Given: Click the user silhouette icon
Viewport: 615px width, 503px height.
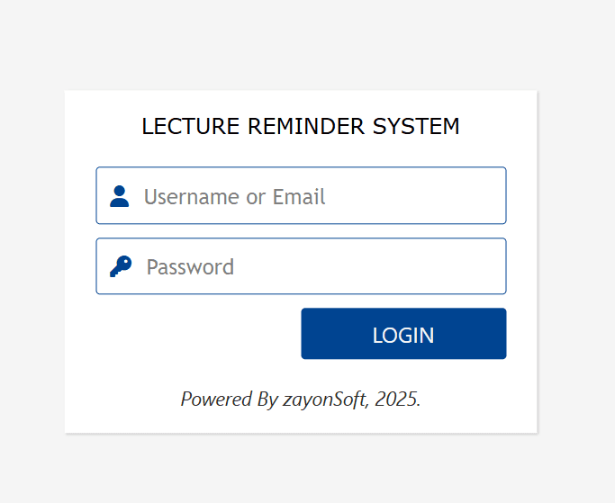Looking at the screenshot, I should tap(119, 196).
